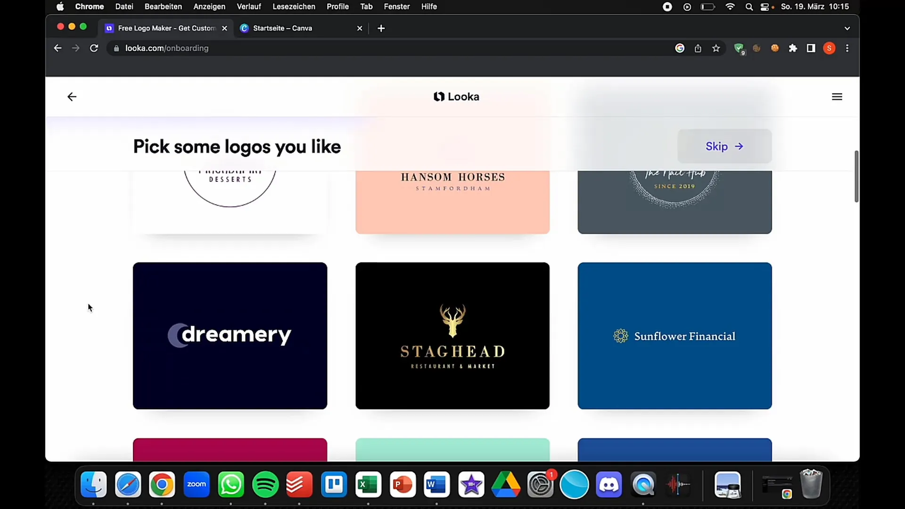Open the Fenster menu
This screenshot has width=905, height=509.
(397, 7)
